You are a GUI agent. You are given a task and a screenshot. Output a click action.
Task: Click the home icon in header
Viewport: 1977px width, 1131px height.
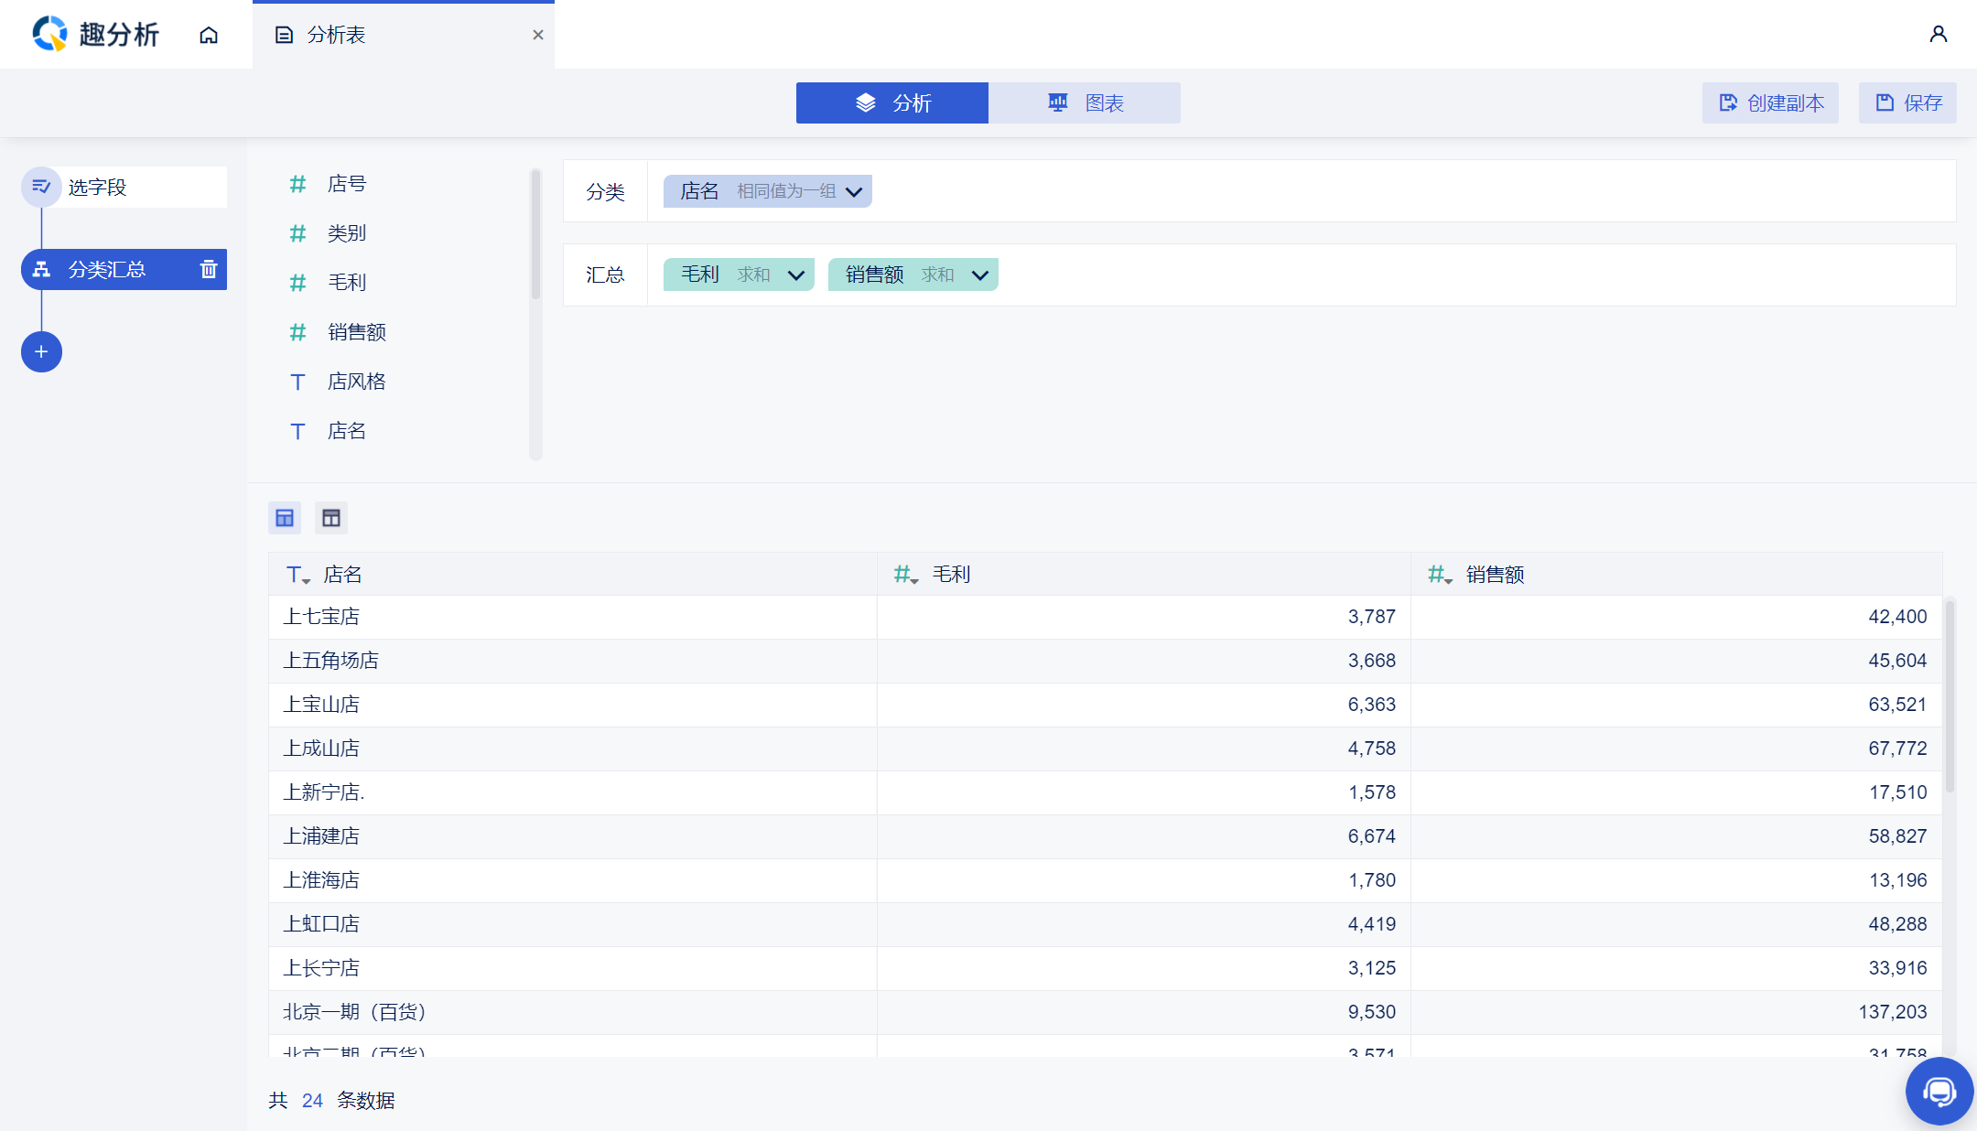[x=209, y=35]
